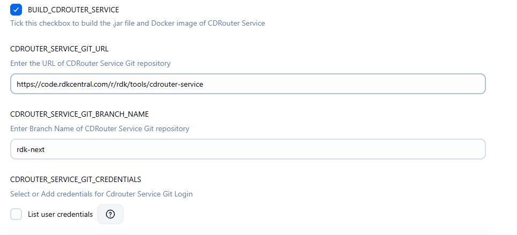Screen dimensions: 517x235
Task: Place cursor before 'https' in URL field
Action: [x=17, y=84]
